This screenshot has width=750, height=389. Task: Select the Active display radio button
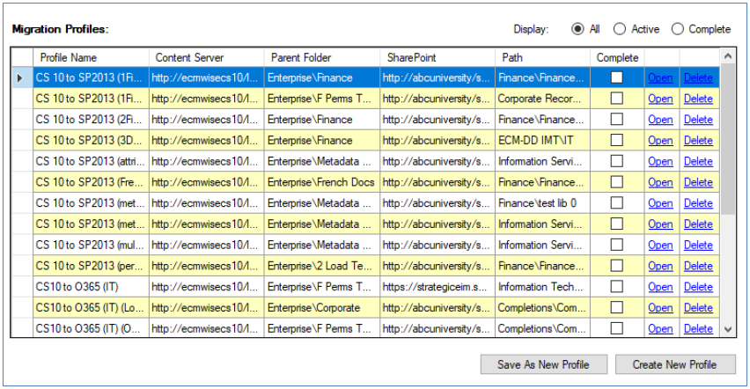(620, 29)
